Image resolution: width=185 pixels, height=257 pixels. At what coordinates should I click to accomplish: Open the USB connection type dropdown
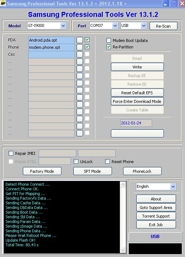[143, 26]
